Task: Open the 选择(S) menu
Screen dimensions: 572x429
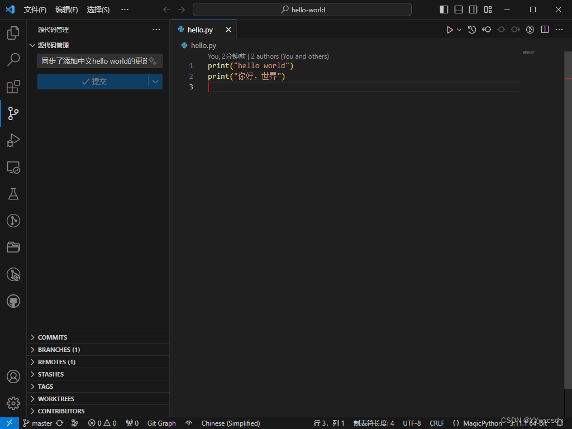Action: [x=98, y=10]
